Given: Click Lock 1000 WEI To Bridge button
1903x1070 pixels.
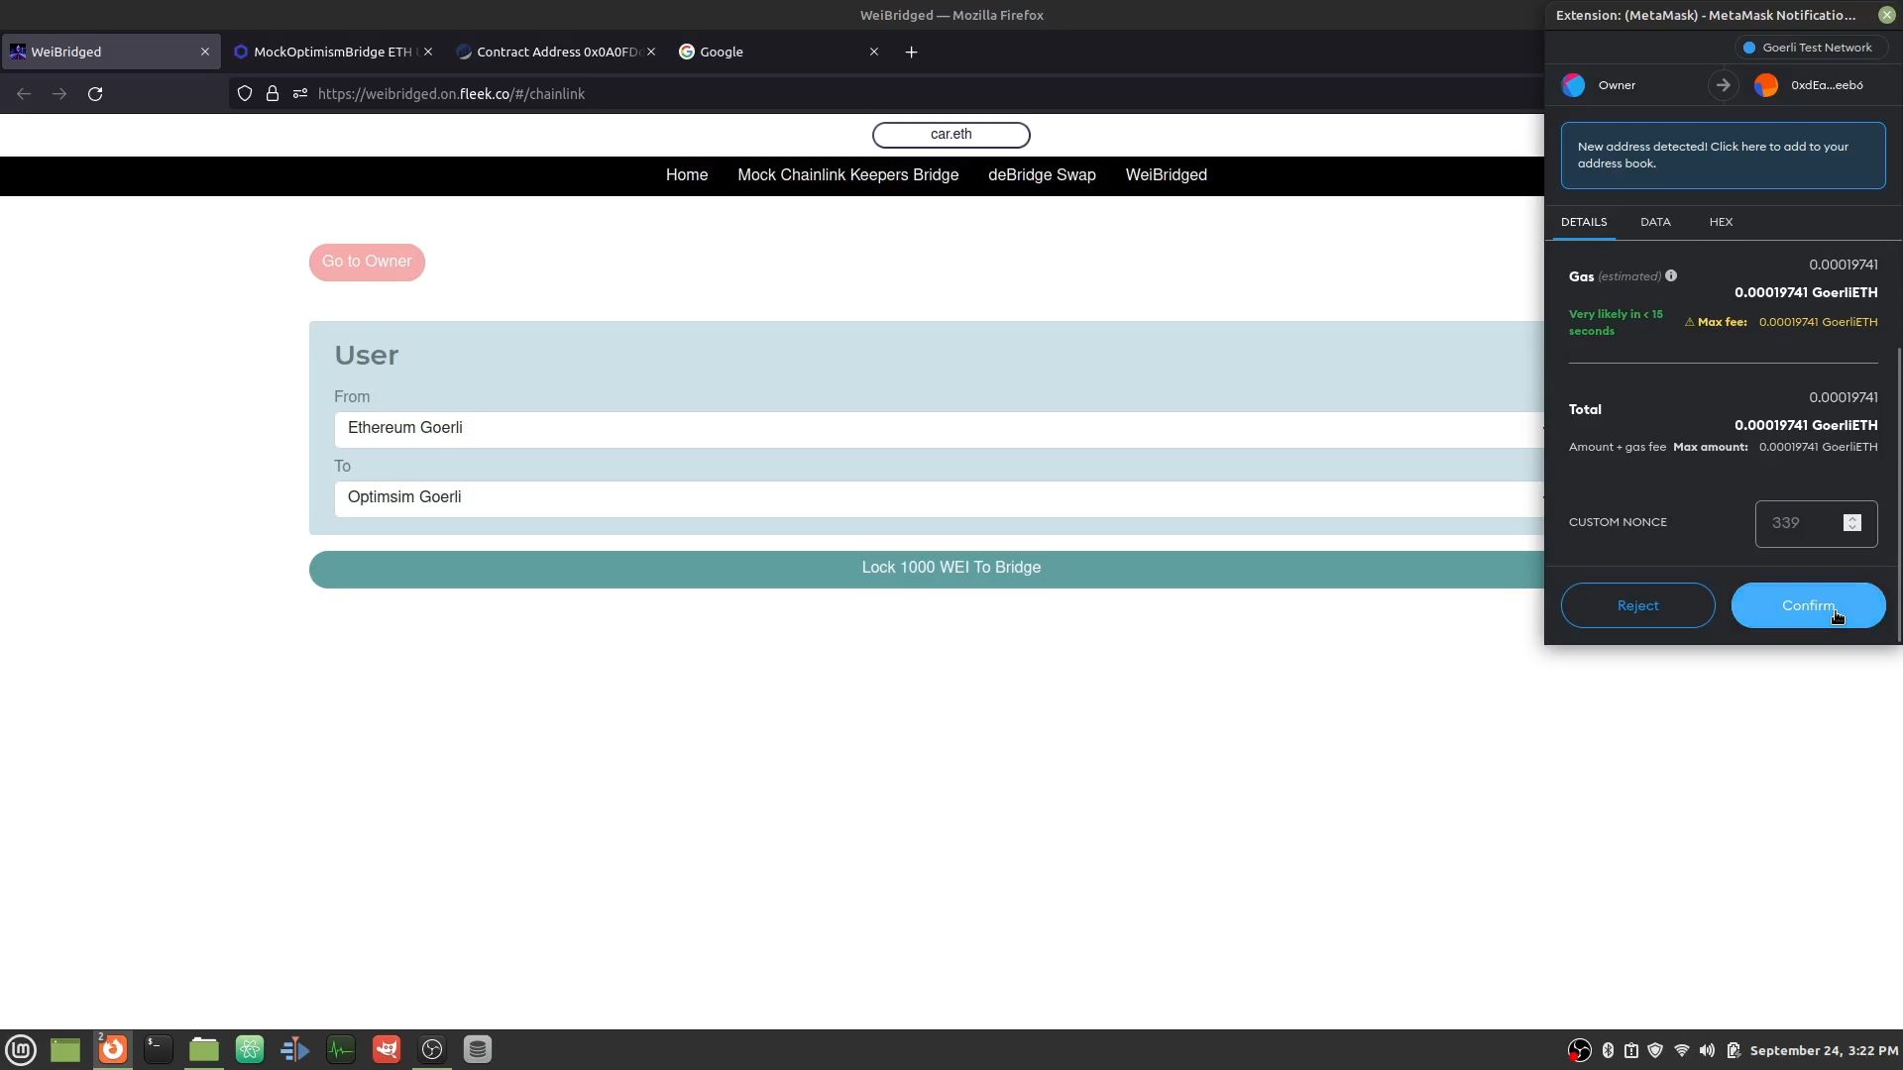Looking at the screenshot, I should (951, 567).
